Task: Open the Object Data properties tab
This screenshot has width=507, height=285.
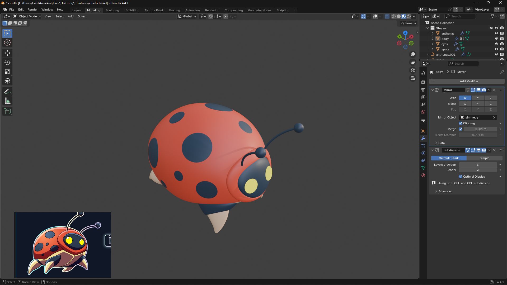Action: coord(423,168)
